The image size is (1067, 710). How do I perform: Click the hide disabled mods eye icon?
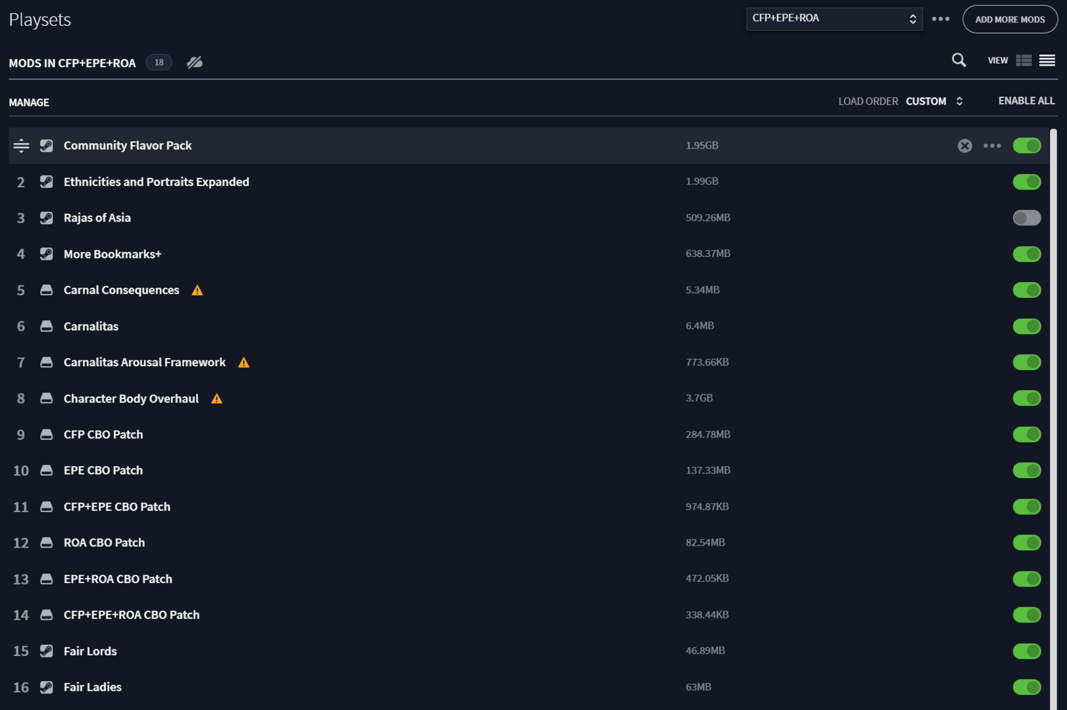pos(195,62)
